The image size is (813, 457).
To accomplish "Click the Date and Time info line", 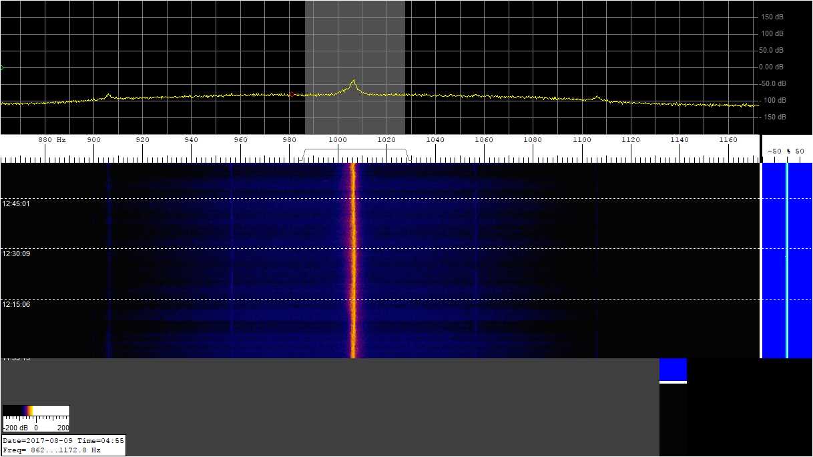I will pos(63,441).
